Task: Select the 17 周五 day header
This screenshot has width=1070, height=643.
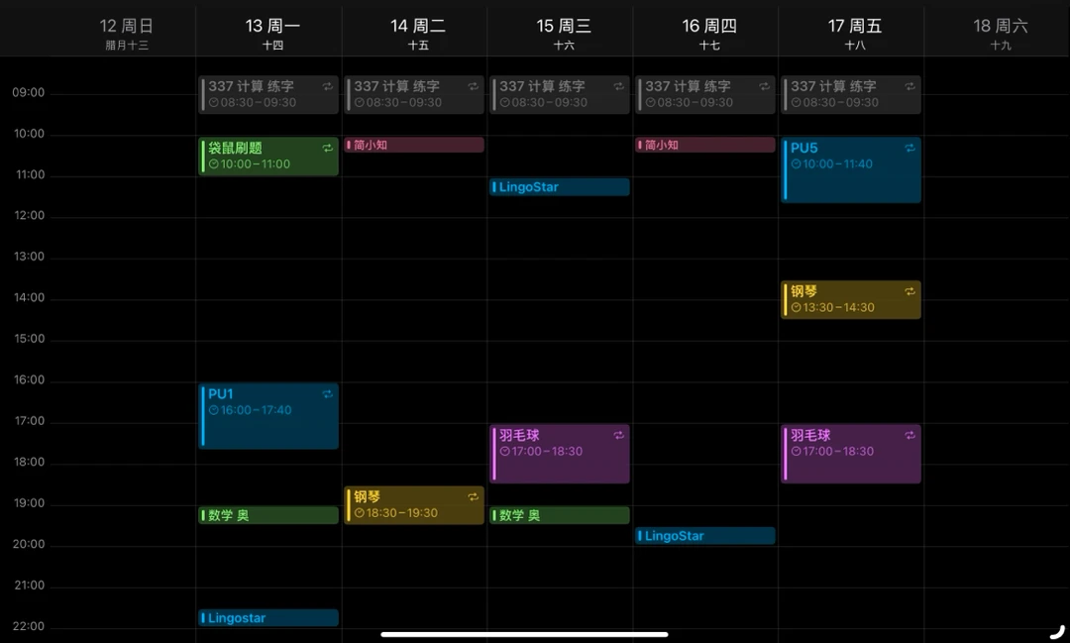Action: [855, 34]
